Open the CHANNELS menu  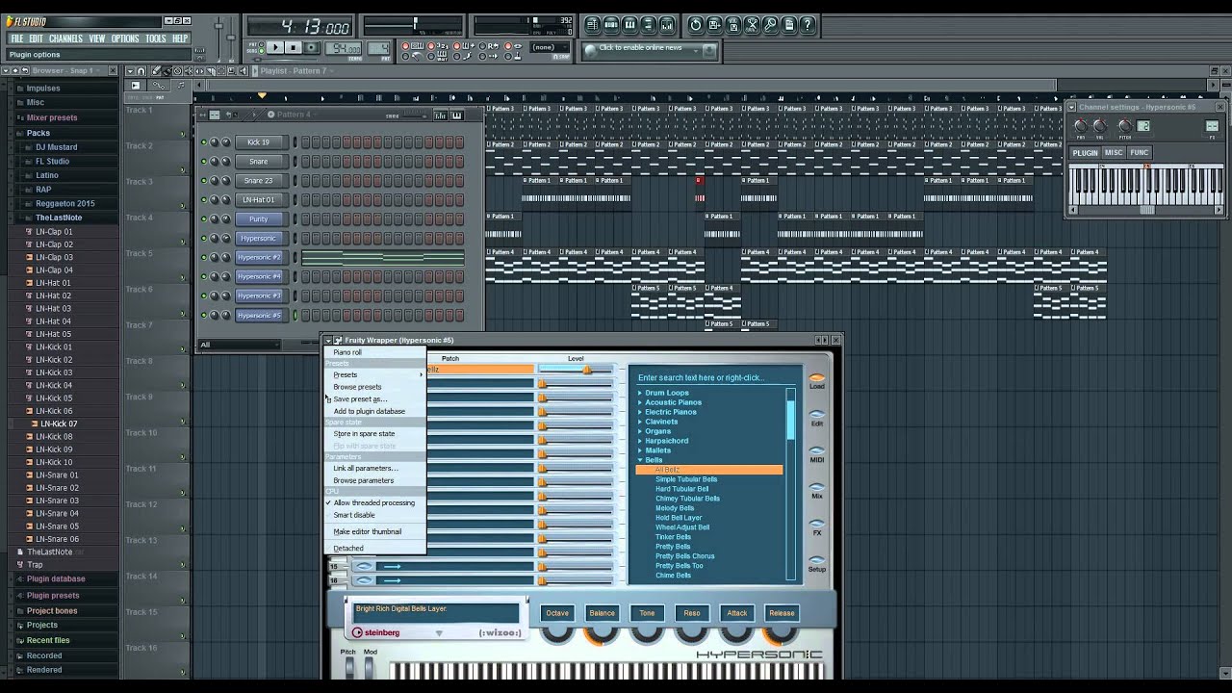tap(65, 38)
